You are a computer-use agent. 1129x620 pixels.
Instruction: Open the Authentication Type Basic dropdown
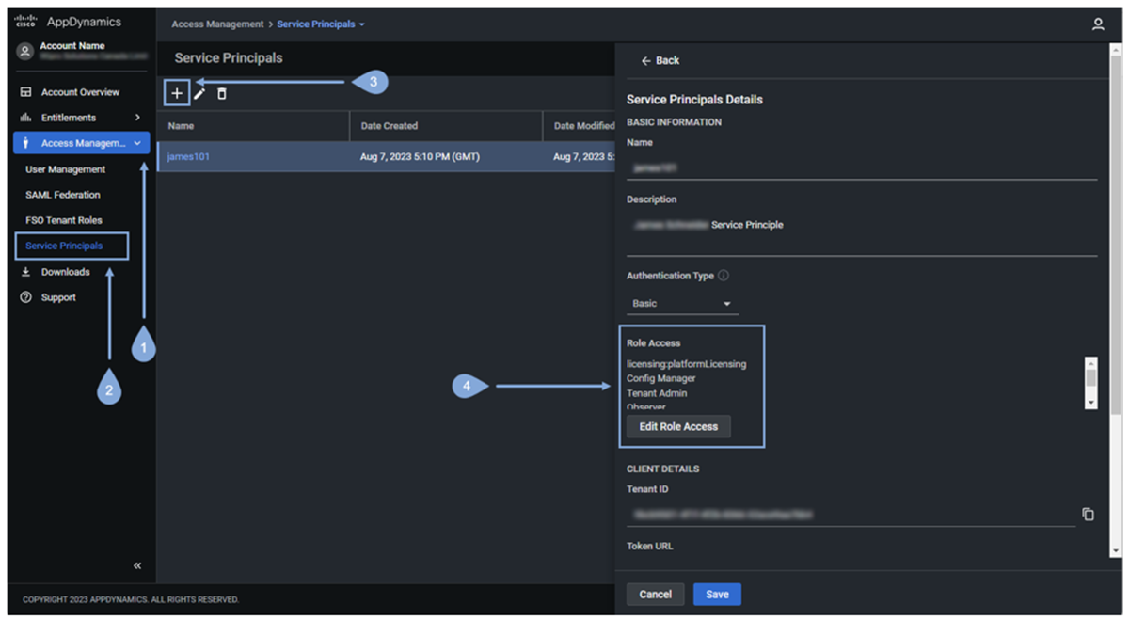click(682, 304)
